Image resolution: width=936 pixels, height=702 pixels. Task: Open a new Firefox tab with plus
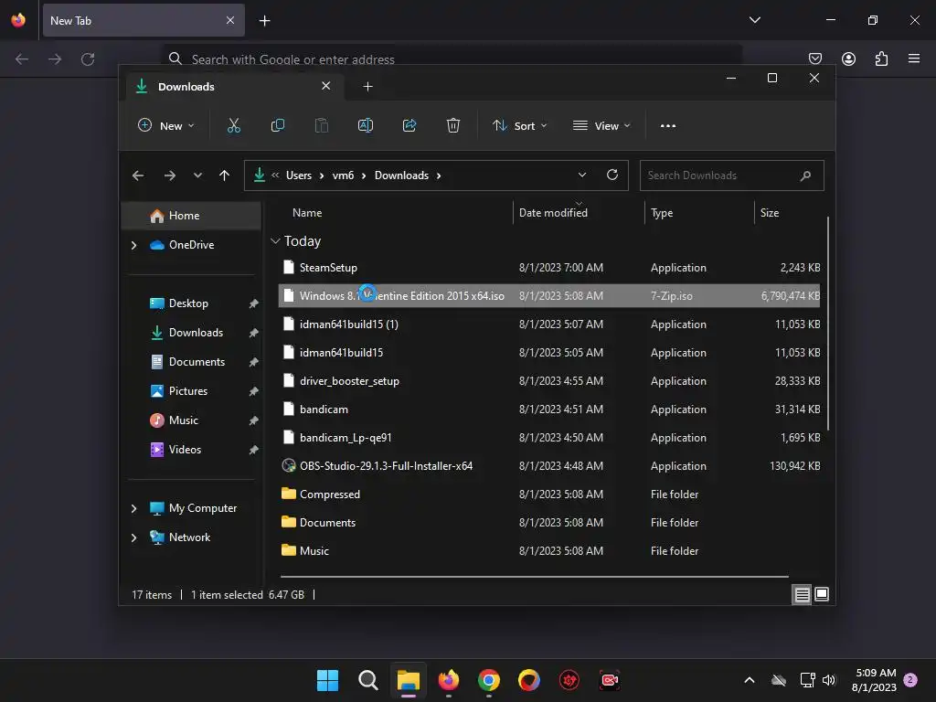tap(264, 21)
